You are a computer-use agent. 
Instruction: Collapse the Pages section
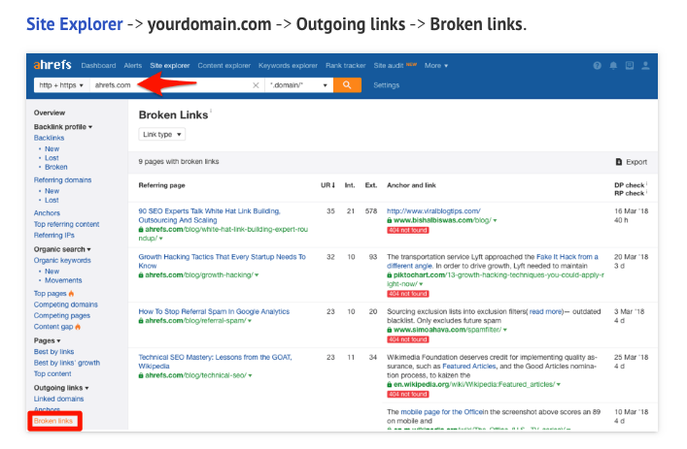[47, 340]
